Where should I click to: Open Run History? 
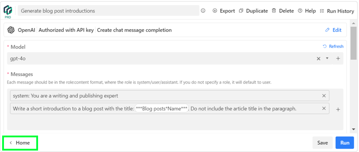(337, 11)
